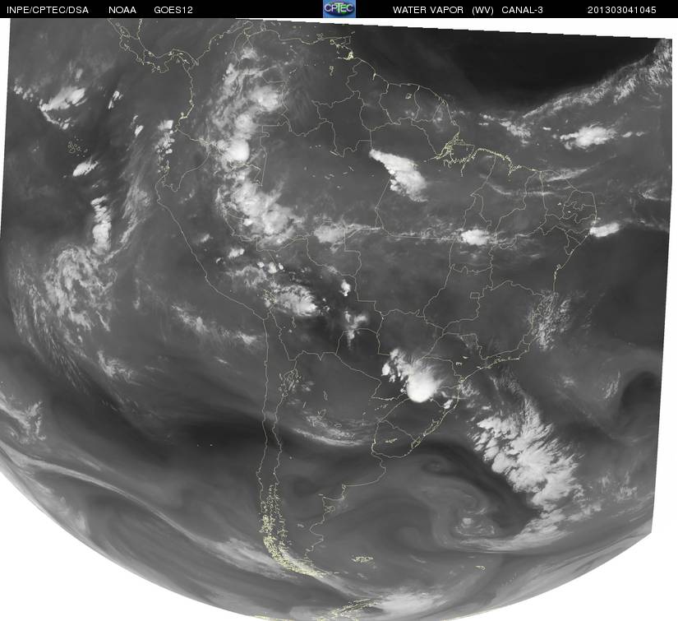Click the INPE/CPTEC/DSA header text
This screenshot has height=621, width=678.
coord(48,10)
